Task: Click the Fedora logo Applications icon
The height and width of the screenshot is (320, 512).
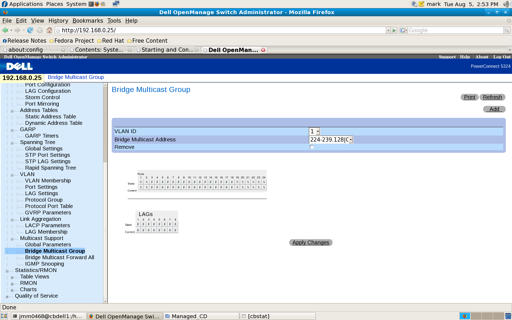Action: pyautogui.click(x=5, y=4)
